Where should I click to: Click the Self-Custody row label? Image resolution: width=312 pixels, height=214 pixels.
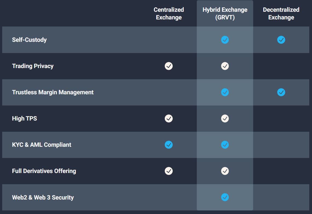pos(29,40)
